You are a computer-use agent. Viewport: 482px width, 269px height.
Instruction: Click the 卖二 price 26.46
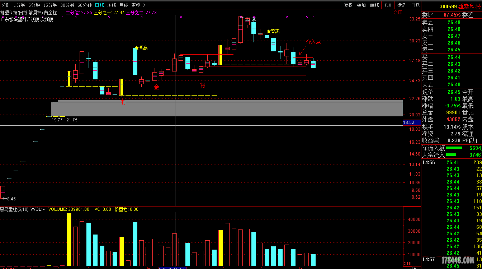(x=454, y=43)
